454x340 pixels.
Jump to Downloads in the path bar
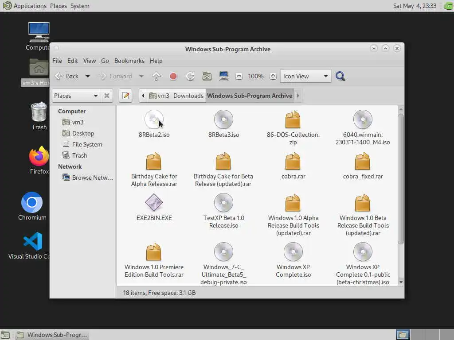(188, 96)
